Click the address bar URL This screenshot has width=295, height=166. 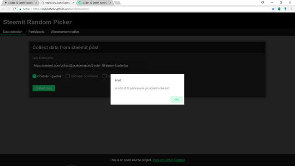[61, 9]
